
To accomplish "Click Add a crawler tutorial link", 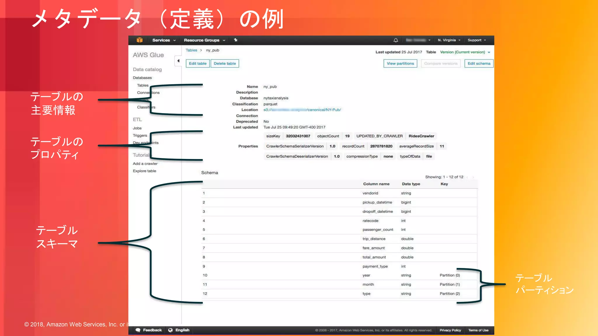I will (145, 164).
